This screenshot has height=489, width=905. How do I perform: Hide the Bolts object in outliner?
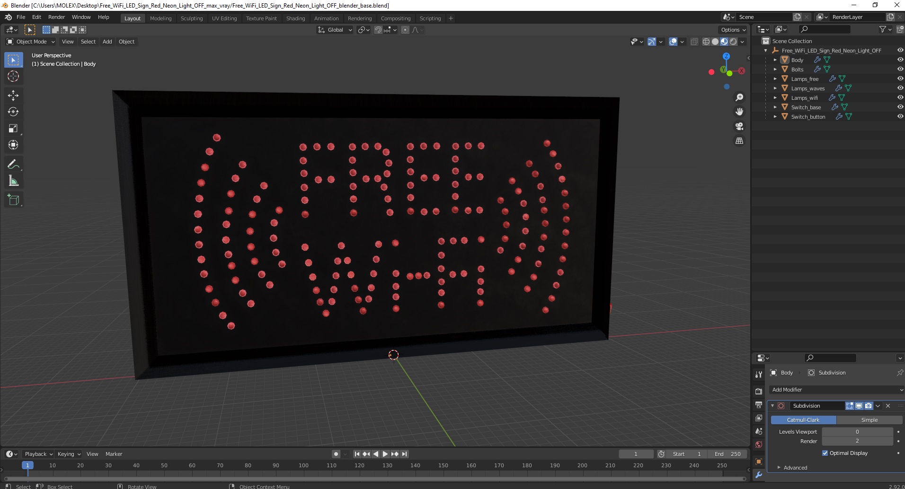click(x=900, y=70)
